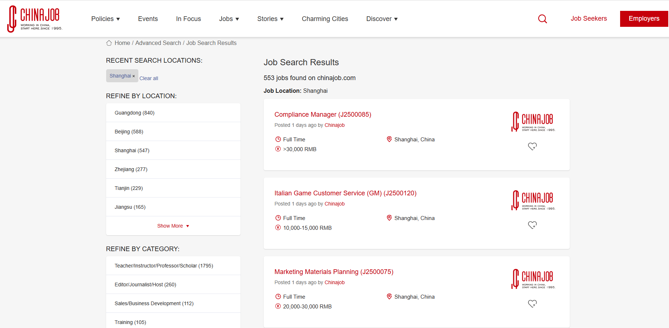Favorite the Compliance Manager job with heart icon
This screenshot has height=328, width=669.
(532, 146)
